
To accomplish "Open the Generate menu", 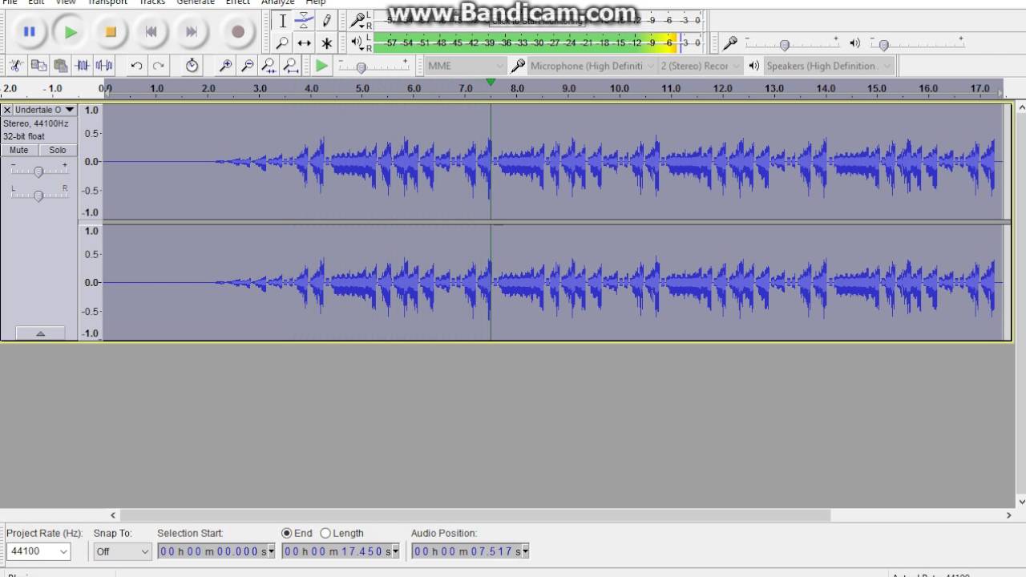I will point(196,2).
